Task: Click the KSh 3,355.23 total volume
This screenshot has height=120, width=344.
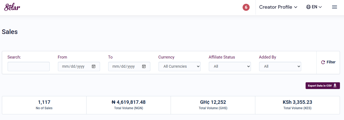Action: [297, 102]
